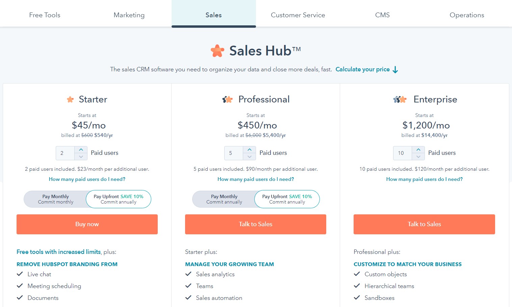Select Pay Monthly for the Starter plan
Viewport: 512px width, 307px height.
55,199
